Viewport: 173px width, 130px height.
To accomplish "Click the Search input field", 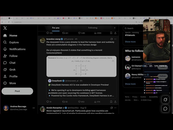I will [x=133, y=28].
